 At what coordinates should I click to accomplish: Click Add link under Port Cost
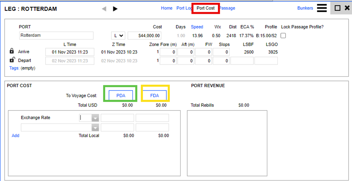click(15, 135)
